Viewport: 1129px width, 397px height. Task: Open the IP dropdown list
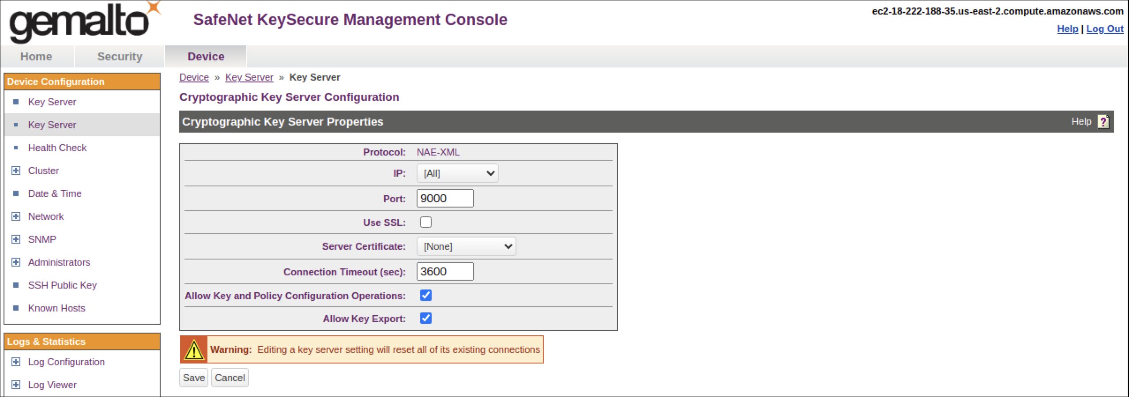[x=457, y=174]
